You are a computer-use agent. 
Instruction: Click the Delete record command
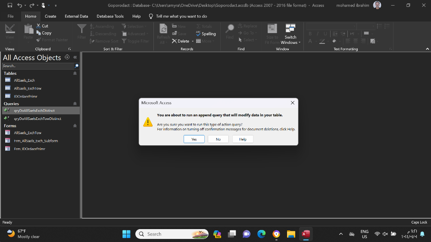[x=181, y=41]
